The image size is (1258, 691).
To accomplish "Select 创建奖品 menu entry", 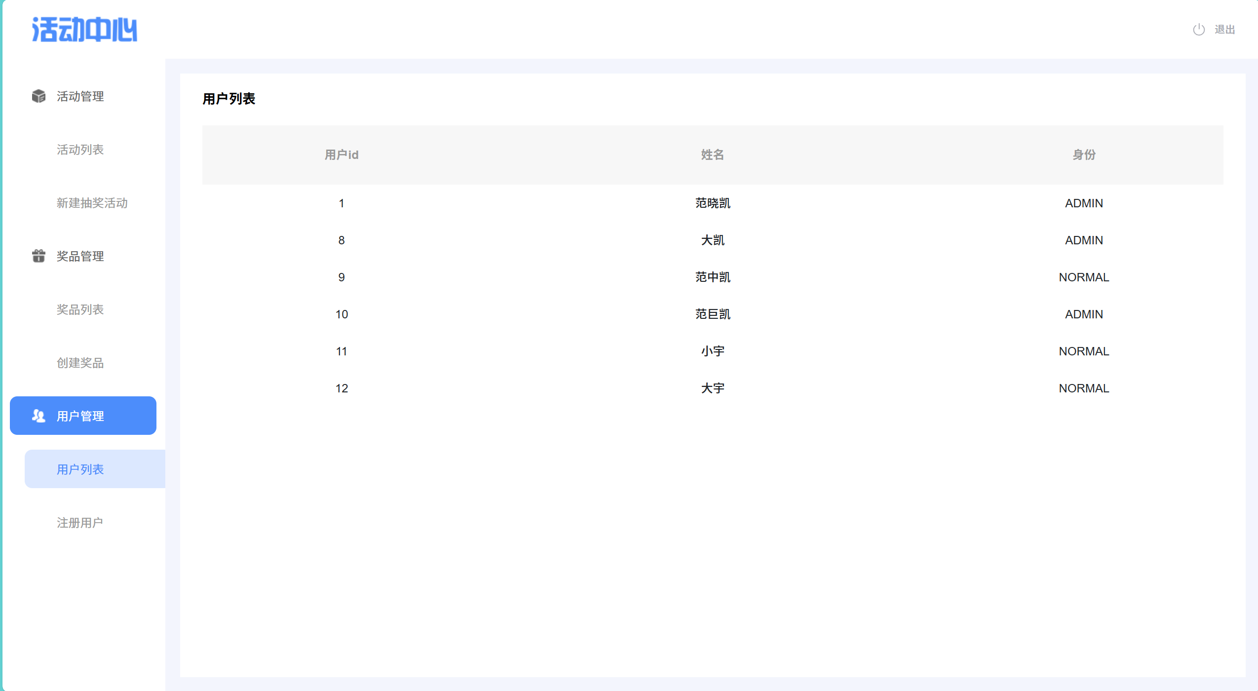I will 80,363.
